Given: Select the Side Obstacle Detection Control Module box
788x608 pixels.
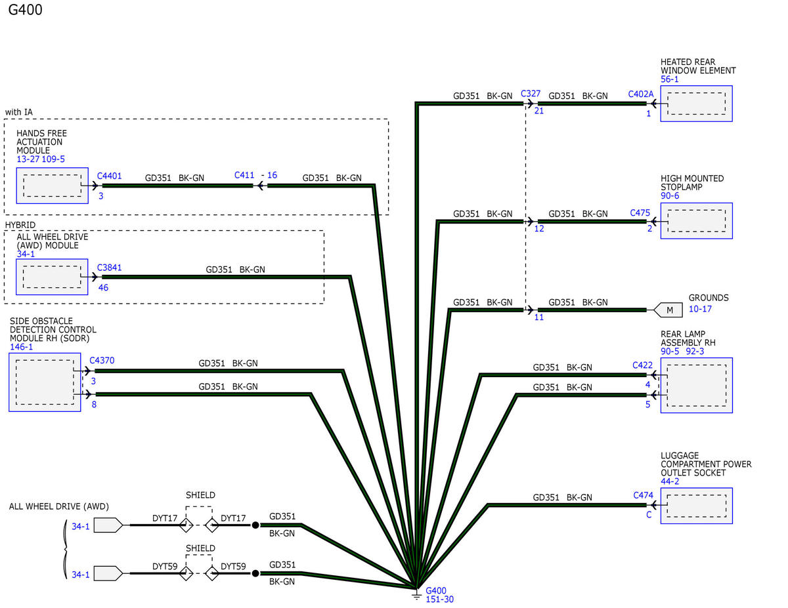Looking at the screenshot, I should (45, 382).
